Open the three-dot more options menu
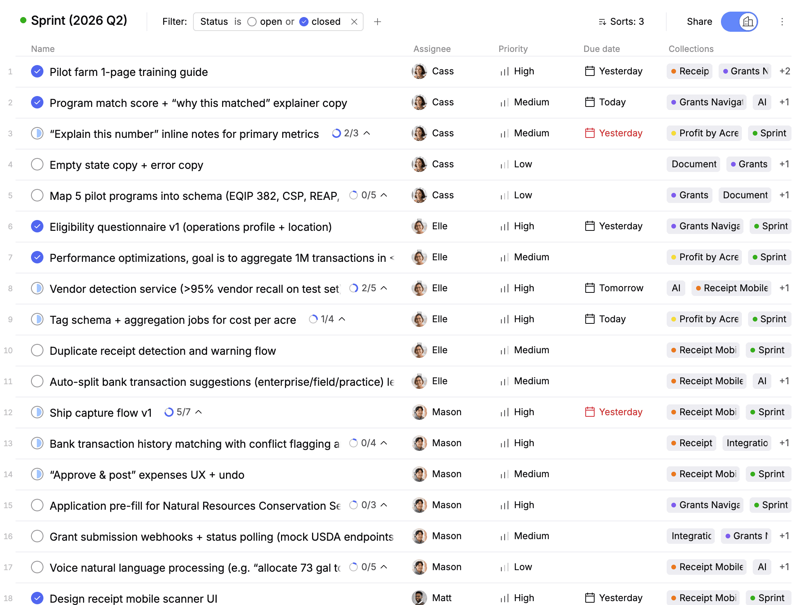The height and width of the screenshot is (605, 807). [782, 22]
